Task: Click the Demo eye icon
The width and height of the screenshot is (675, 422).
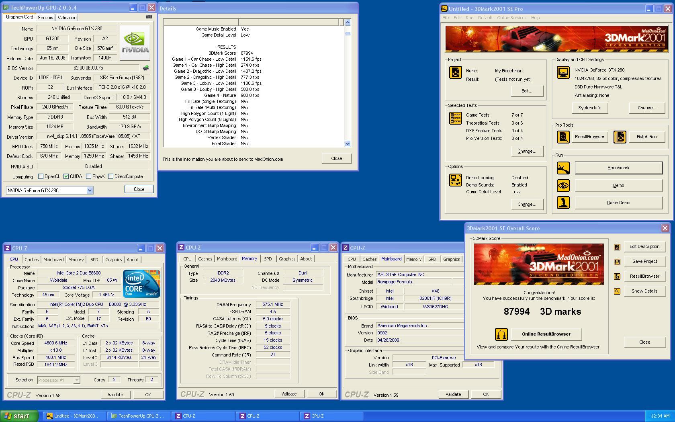Action: (563, 186)
